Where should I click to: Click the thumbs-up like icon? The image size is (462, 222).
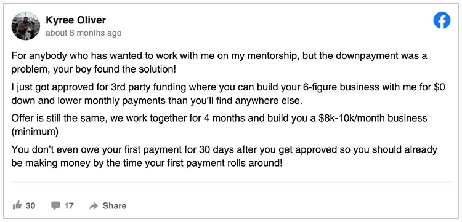coord(17,205)
